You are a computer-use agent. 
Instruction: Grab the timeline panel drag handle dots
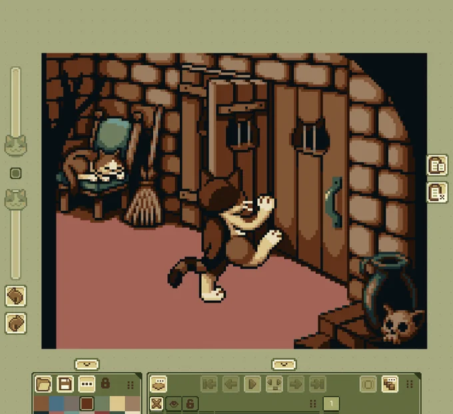tap(410, 384)
